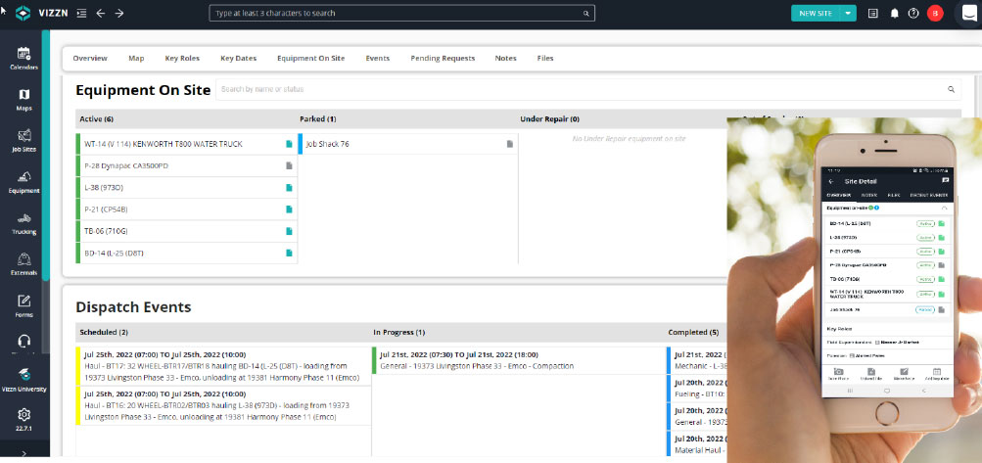Open file icon for P-28 Dynapac CA3500PD
The image size is (982, 463).
click(x=289, y=166)
